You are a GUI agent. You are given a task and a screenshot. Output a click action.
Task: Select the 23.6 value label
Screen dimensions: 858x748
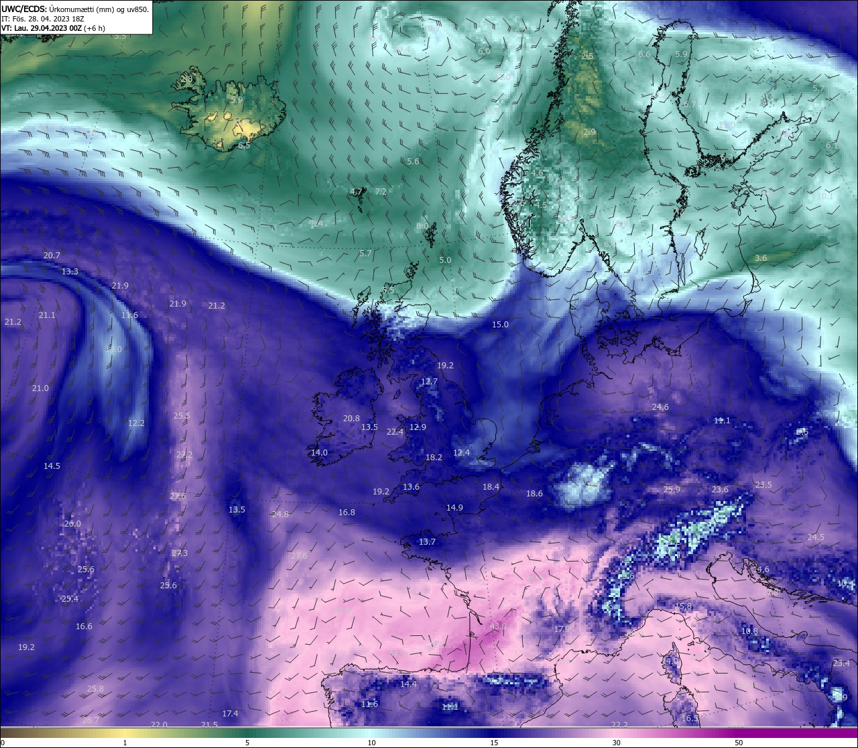point(720,489)
